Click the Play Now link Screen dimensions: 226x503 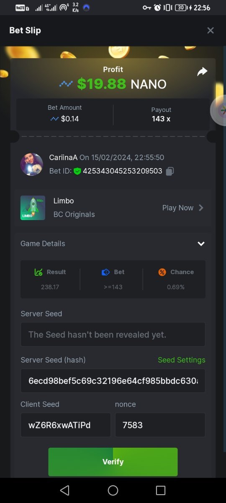(x=178, y=207)
